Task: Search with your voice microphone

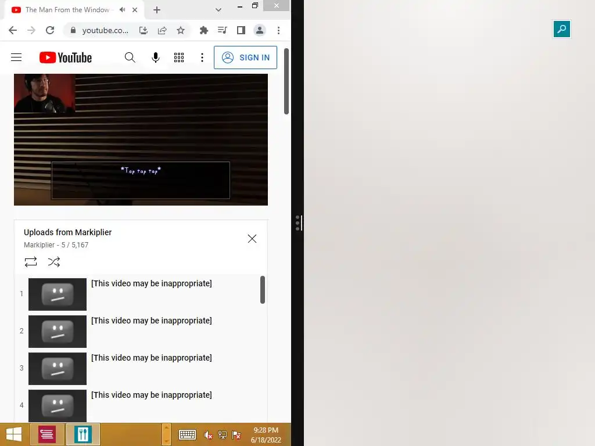Action: (x=156, y=57)
